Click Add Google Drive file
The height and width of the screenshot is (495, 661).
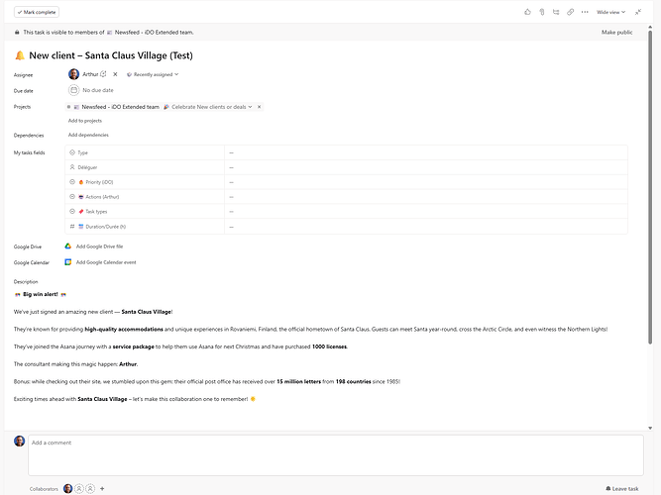pos(99,247)
